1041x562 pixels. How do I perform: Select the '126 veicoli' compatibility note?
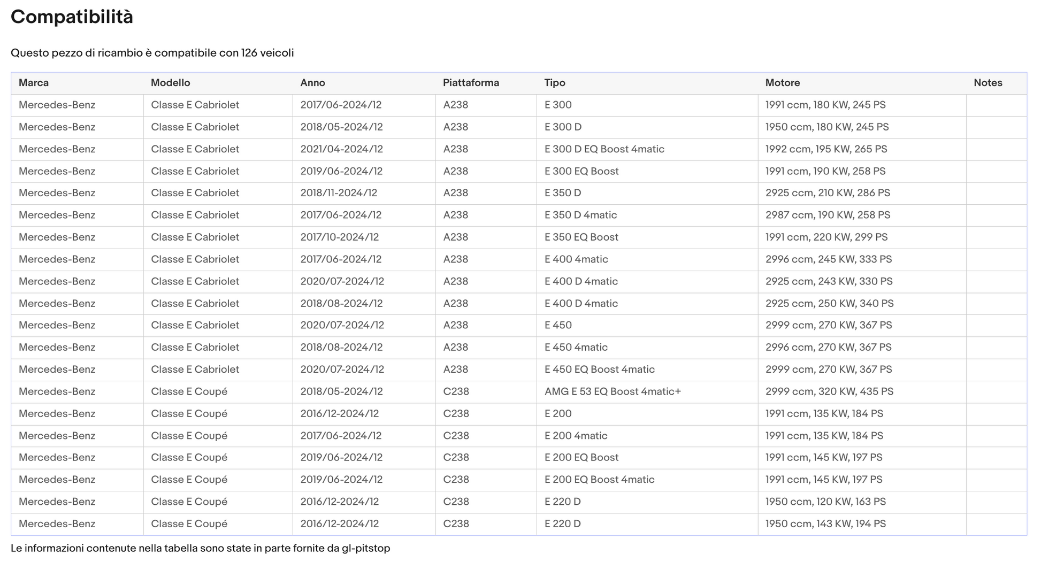click(x=152, y=53)
